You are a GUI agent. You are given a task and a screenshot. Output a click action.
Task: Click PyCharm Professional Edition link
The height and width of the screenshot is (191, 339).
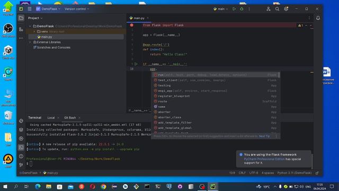click(264, 159)
